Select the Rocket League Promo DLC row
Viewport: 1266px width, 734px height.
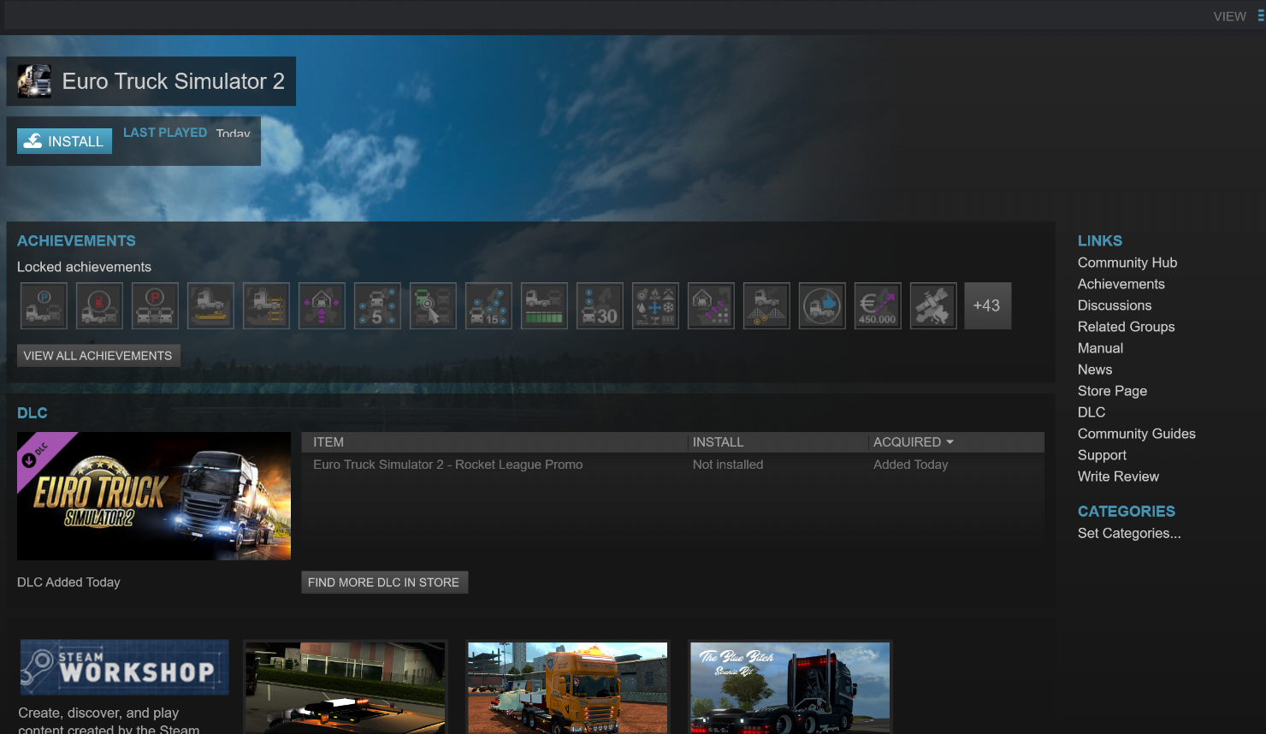pos(672,465)
